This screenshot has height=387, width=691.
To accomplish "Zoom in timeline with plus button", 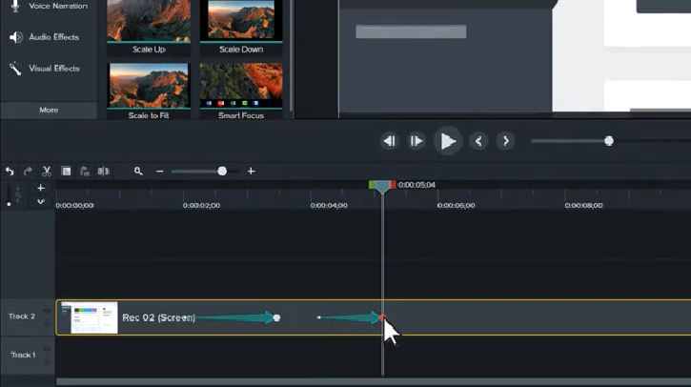I will pos(251,172).
